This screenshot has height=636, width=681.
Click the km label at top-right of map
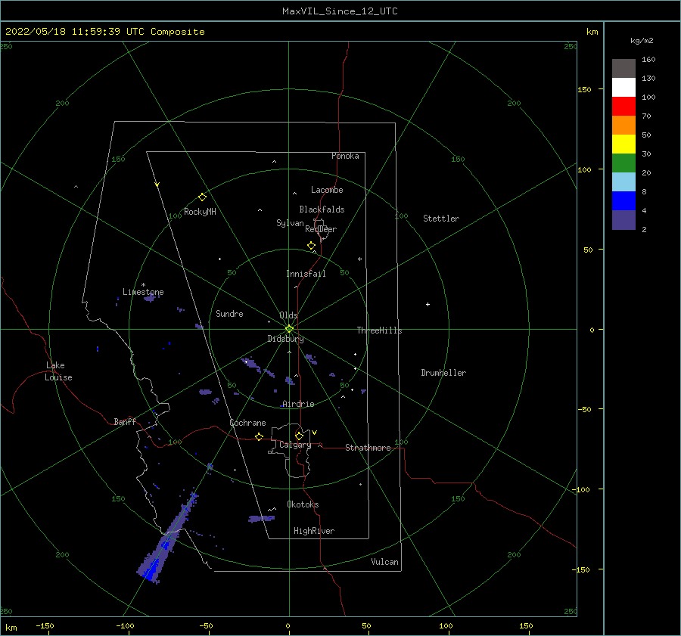[x=592, y=32]
